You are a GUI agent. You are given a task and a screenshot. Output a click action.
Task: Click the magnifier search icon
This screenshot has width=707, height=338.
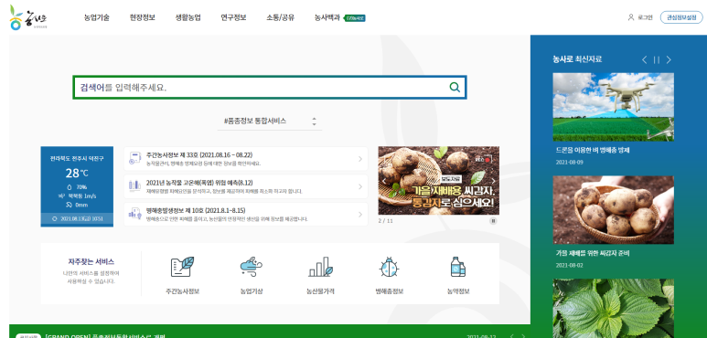pos(455,88)
